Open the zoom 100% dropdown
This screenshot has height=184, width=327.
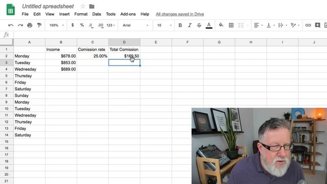click(57, 25)
